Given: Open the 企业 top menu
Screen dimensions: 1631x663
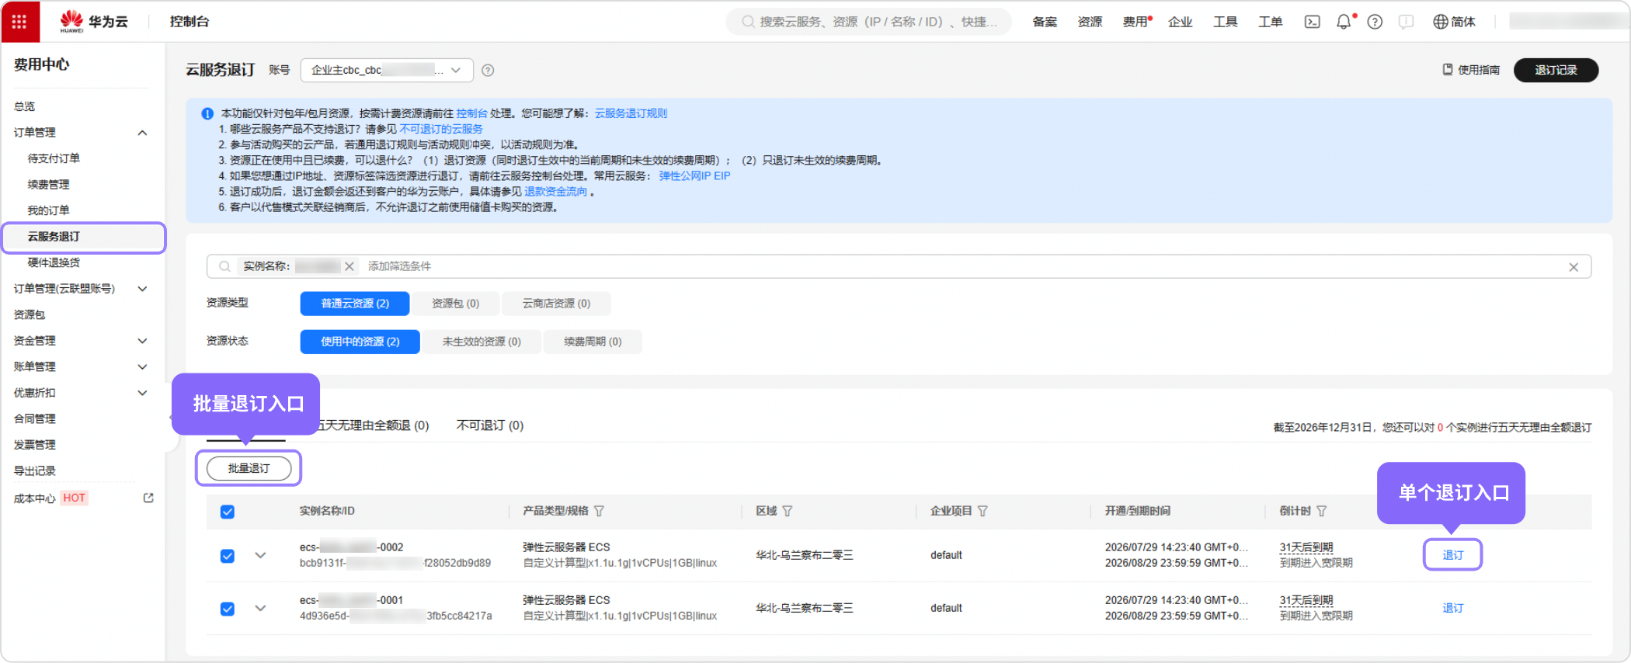Looking at the screenshot, I should click(1180, 22).
